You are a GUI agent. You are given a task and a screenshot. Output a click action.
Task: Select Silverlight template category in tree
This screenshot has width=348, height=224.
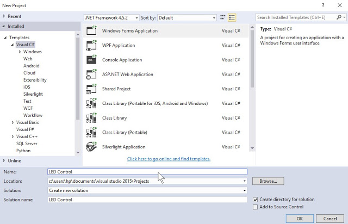(x=33, y=94)
